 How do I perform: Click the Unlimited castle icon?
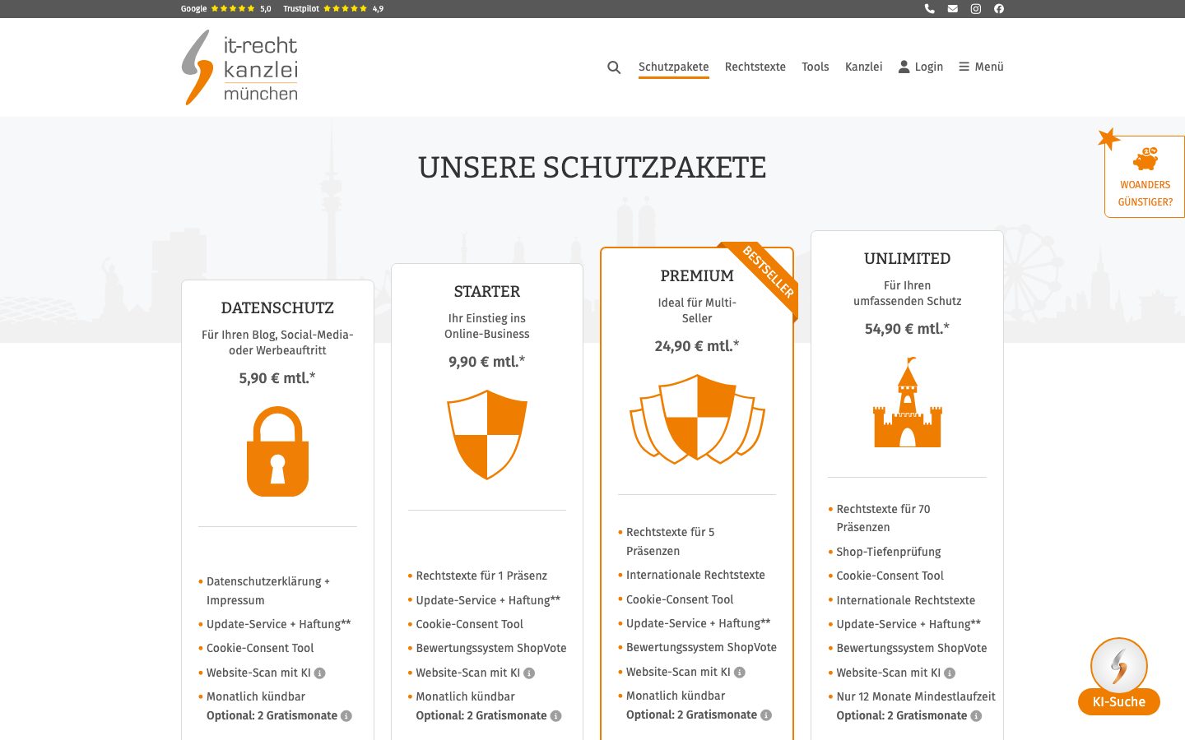click(908, 402)
